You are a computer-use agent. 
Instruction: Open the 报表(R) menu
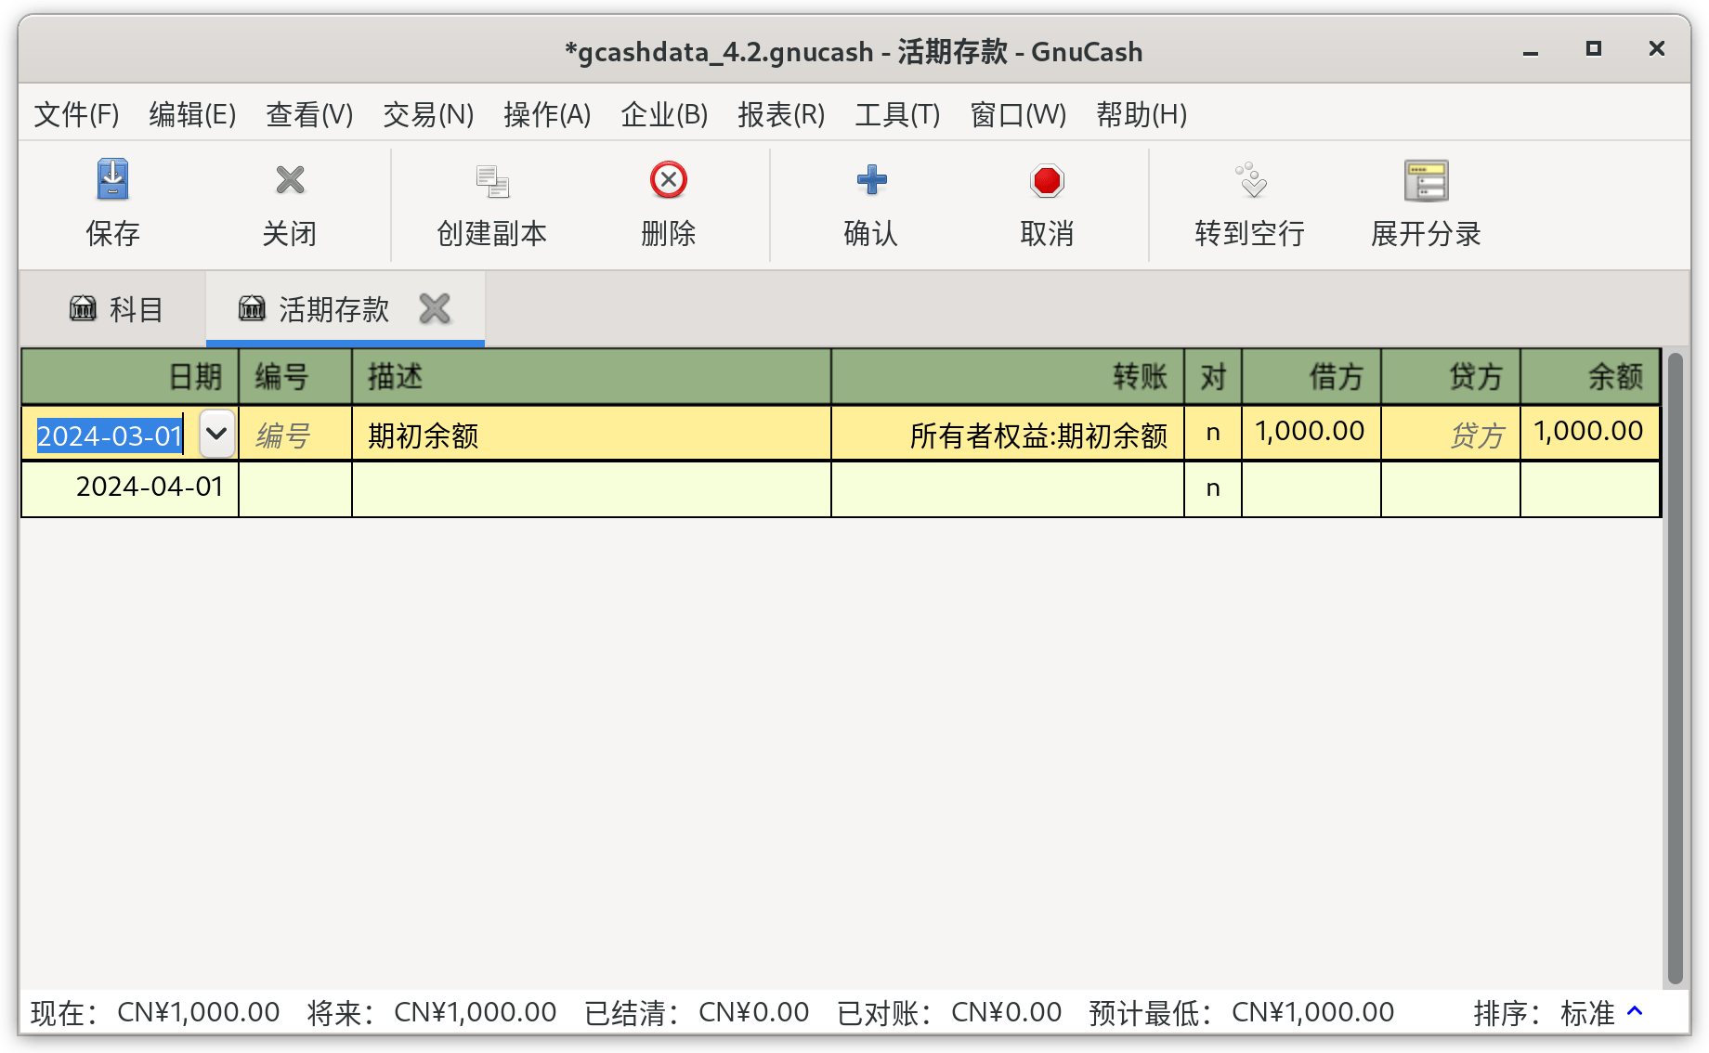pyautogui.click(x=781, y=114)
